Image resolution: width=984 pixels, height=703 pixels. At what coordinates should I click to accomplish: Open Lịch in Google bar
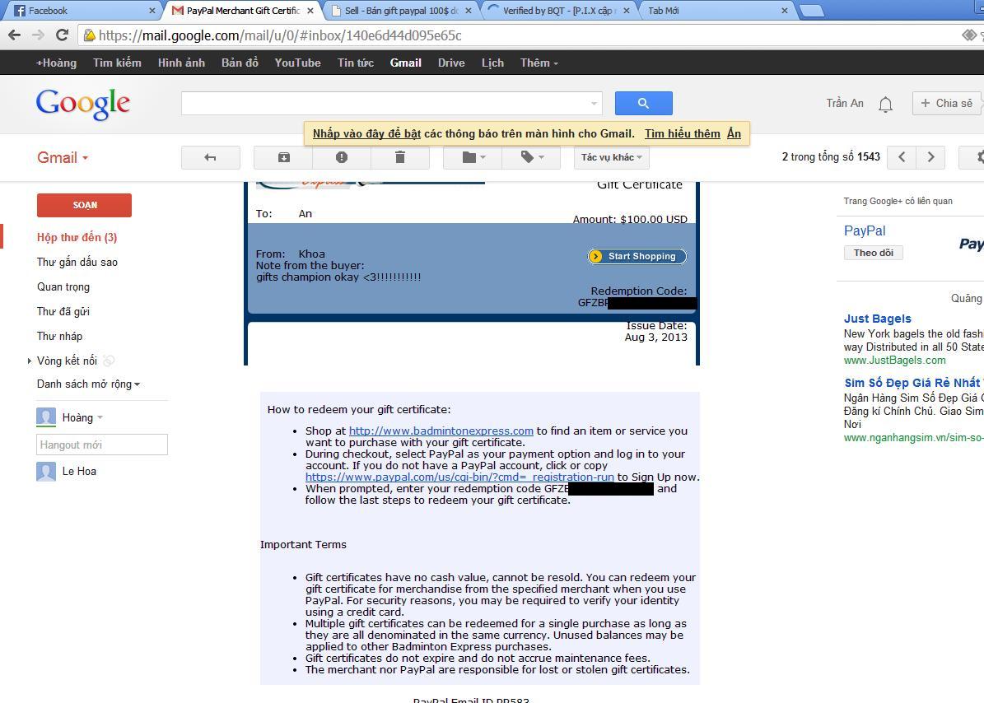click(x=492, y=63)
